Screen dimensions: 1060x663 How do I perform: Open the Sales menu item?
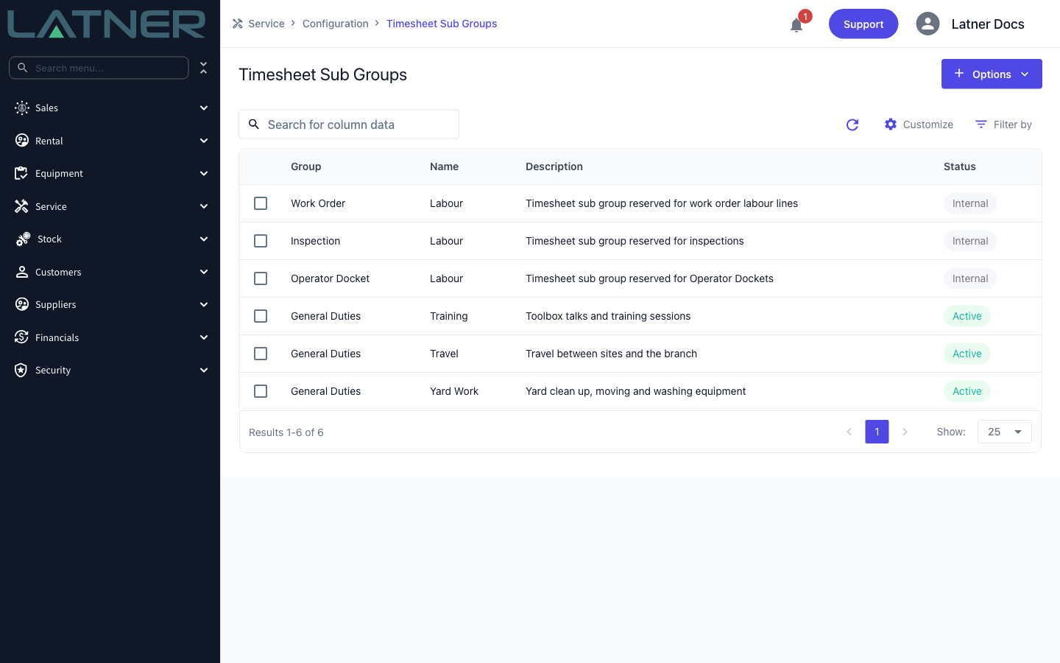[x=110, y=108]
